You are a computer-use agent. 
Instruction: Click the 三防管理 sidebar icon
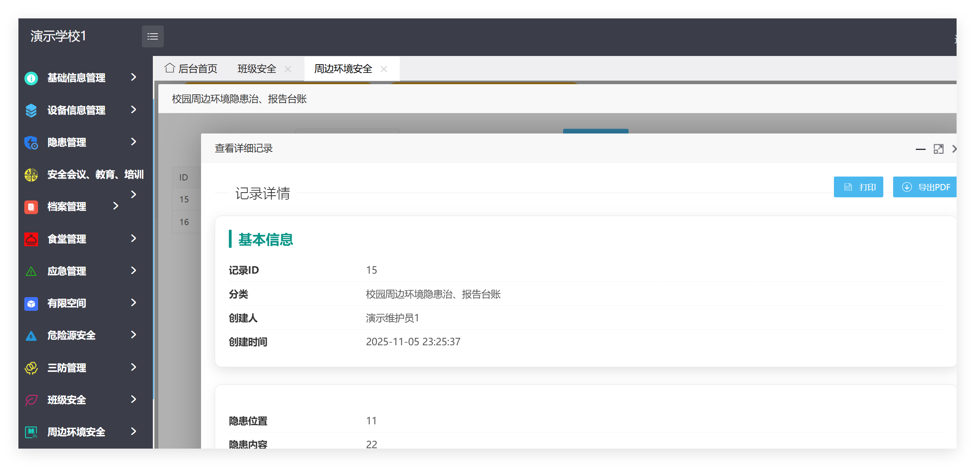point(31,367)
